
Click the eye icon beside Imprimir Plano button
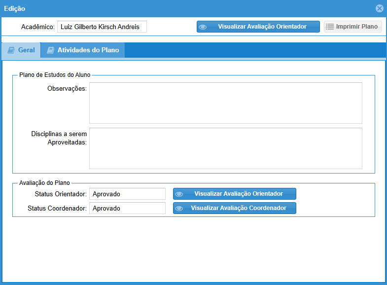pos(203,27)
